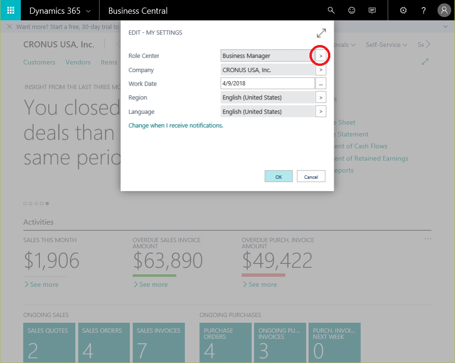The height and width of the screenshot is (363, 455).
Task: Open the Statement of Retained Earnings link
Action: [371, 158]
